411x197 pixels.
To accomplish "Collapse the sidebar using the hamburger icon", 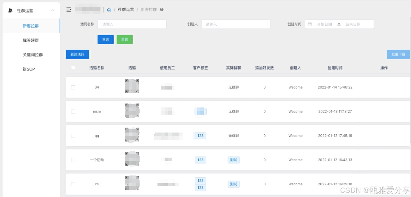I will click(69, 10).
